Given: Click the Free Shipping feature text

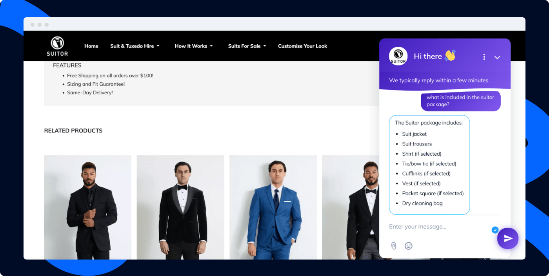Looking at the screenshot, I should 110,76.
